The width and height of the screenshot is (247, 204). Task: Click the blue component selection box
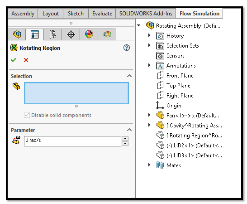(x=76, y=93)
